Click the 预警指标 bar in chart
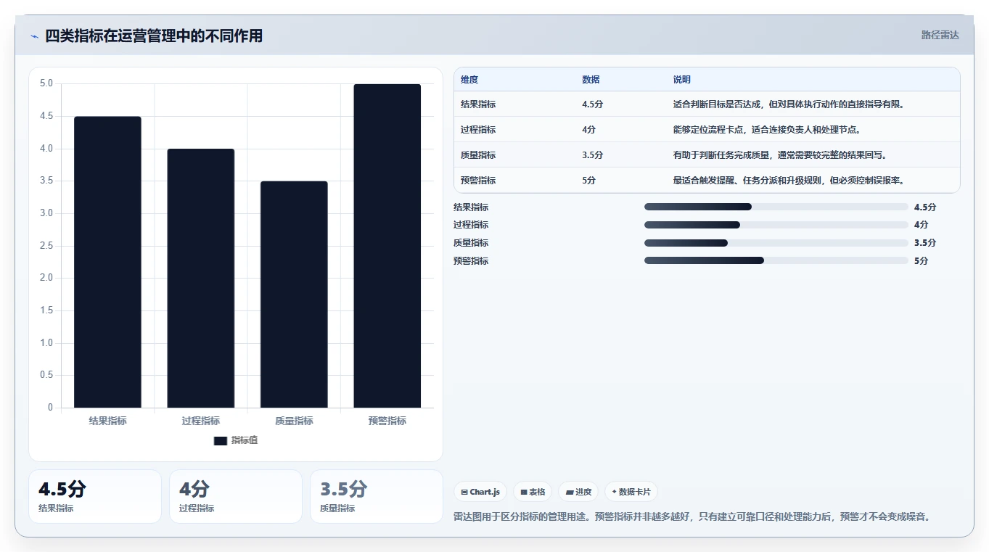Viewport: 989px width, 552px height. pyautogui.click(x=387, y=246)
